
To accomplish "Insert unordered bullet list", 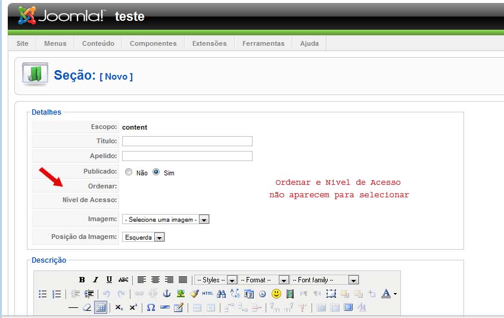I will pos(43,294).
